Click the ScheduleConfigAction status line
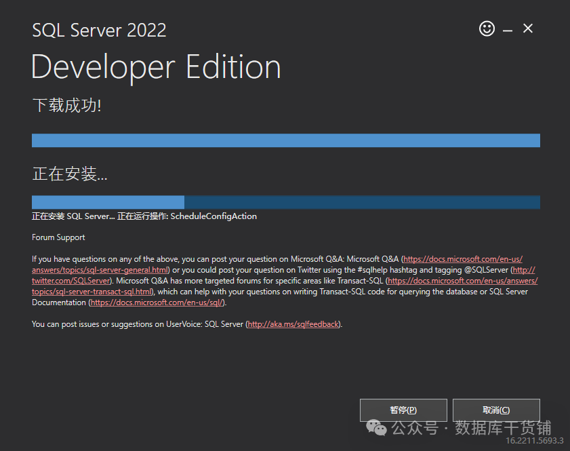The width and height of the screenshot is (570, 451). [x=144, y=216]
